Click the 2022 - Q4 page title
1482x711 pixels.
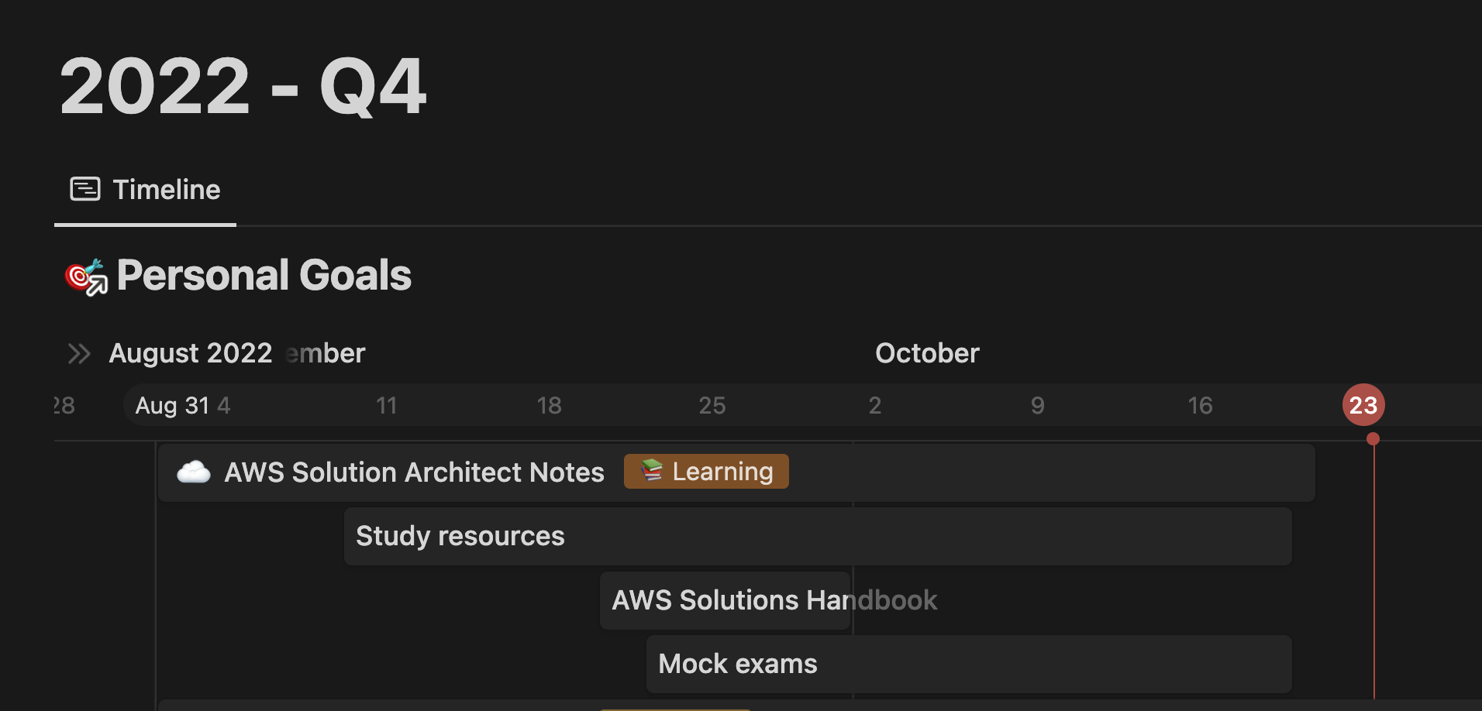coord(243,87)
